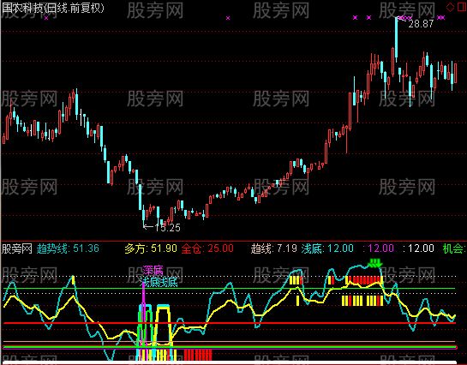The image size is (467, 365).
Task: Click the cyan 浅底浅底 signal label
Action: [x=159, y=282]
